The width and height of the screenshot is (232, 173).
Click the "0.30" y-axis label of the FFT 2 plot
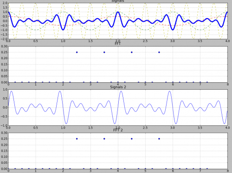4,133
